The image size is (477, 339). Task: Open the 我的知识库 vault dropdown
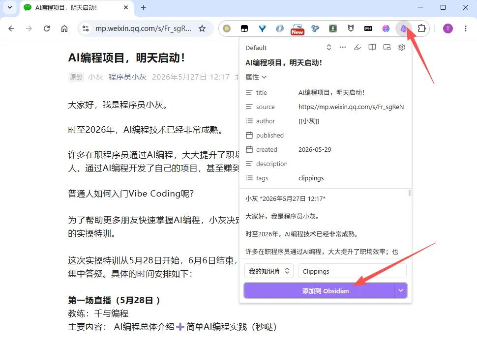coord(269,271)
